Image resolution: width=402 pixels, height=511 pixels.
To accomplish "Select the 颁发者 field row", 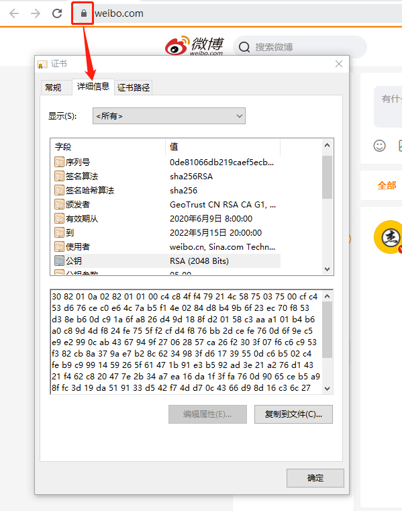I will pos(166,204).
